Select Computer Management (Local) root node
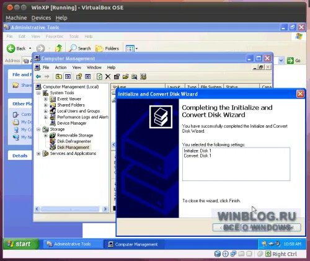Viewport: 310px width, 261px height. 71,87
